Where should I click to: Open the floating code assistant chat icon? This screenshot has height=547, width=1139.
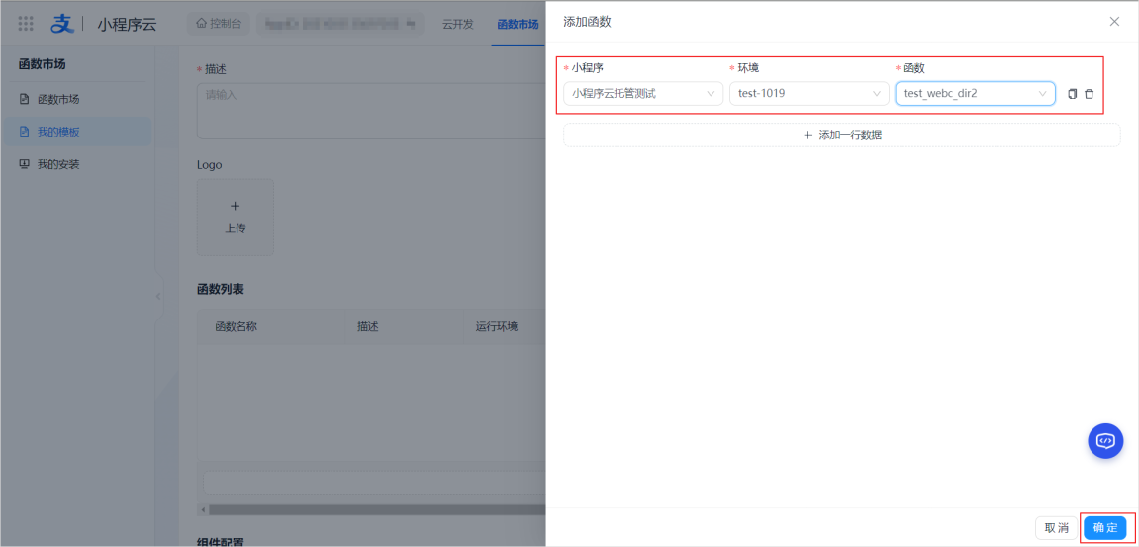pyautogui.click(x=1105, y=441)
